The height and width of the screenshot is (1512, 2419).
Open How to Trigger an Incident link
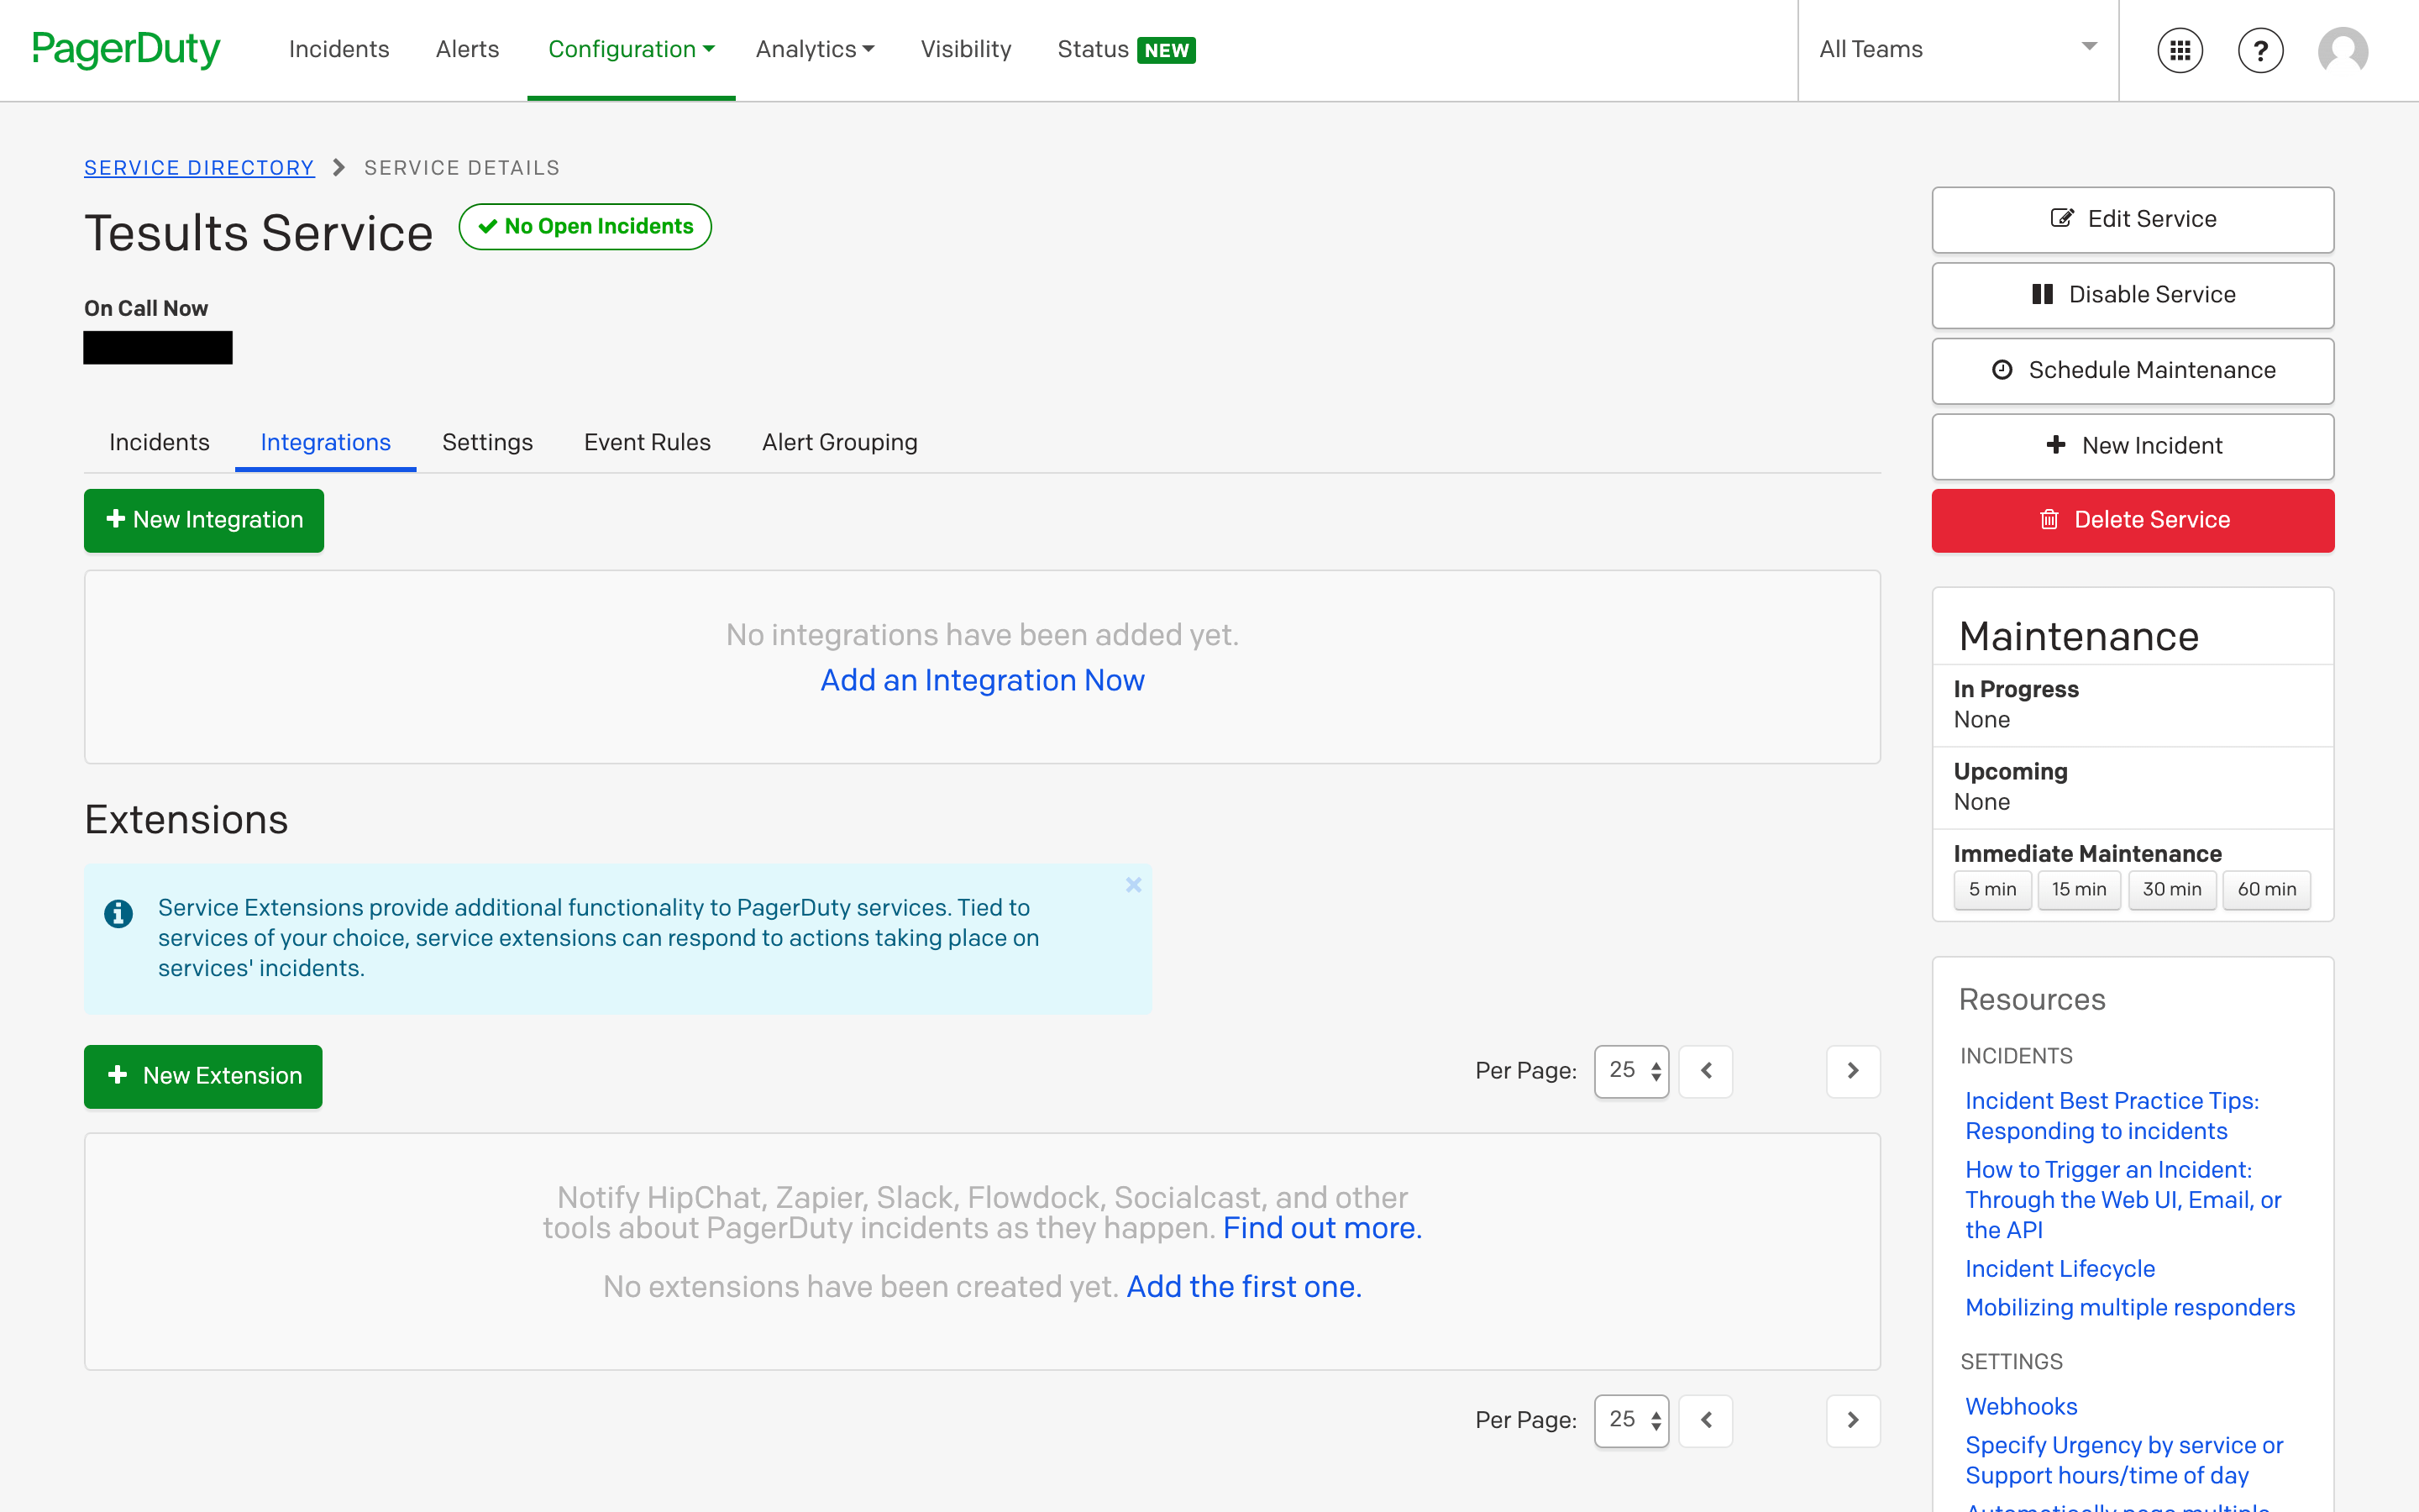click(2123, 1200)
